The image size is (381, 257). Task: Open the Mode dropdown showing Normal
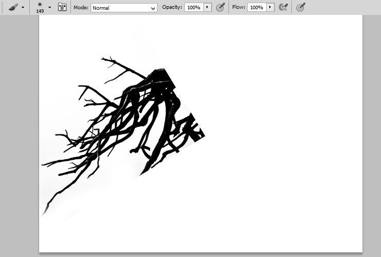tap(124, 8)
